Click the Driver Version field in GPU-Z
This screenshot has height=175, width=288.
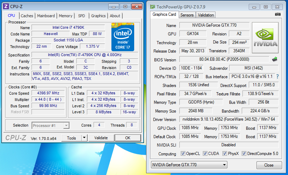coord(229,119)
